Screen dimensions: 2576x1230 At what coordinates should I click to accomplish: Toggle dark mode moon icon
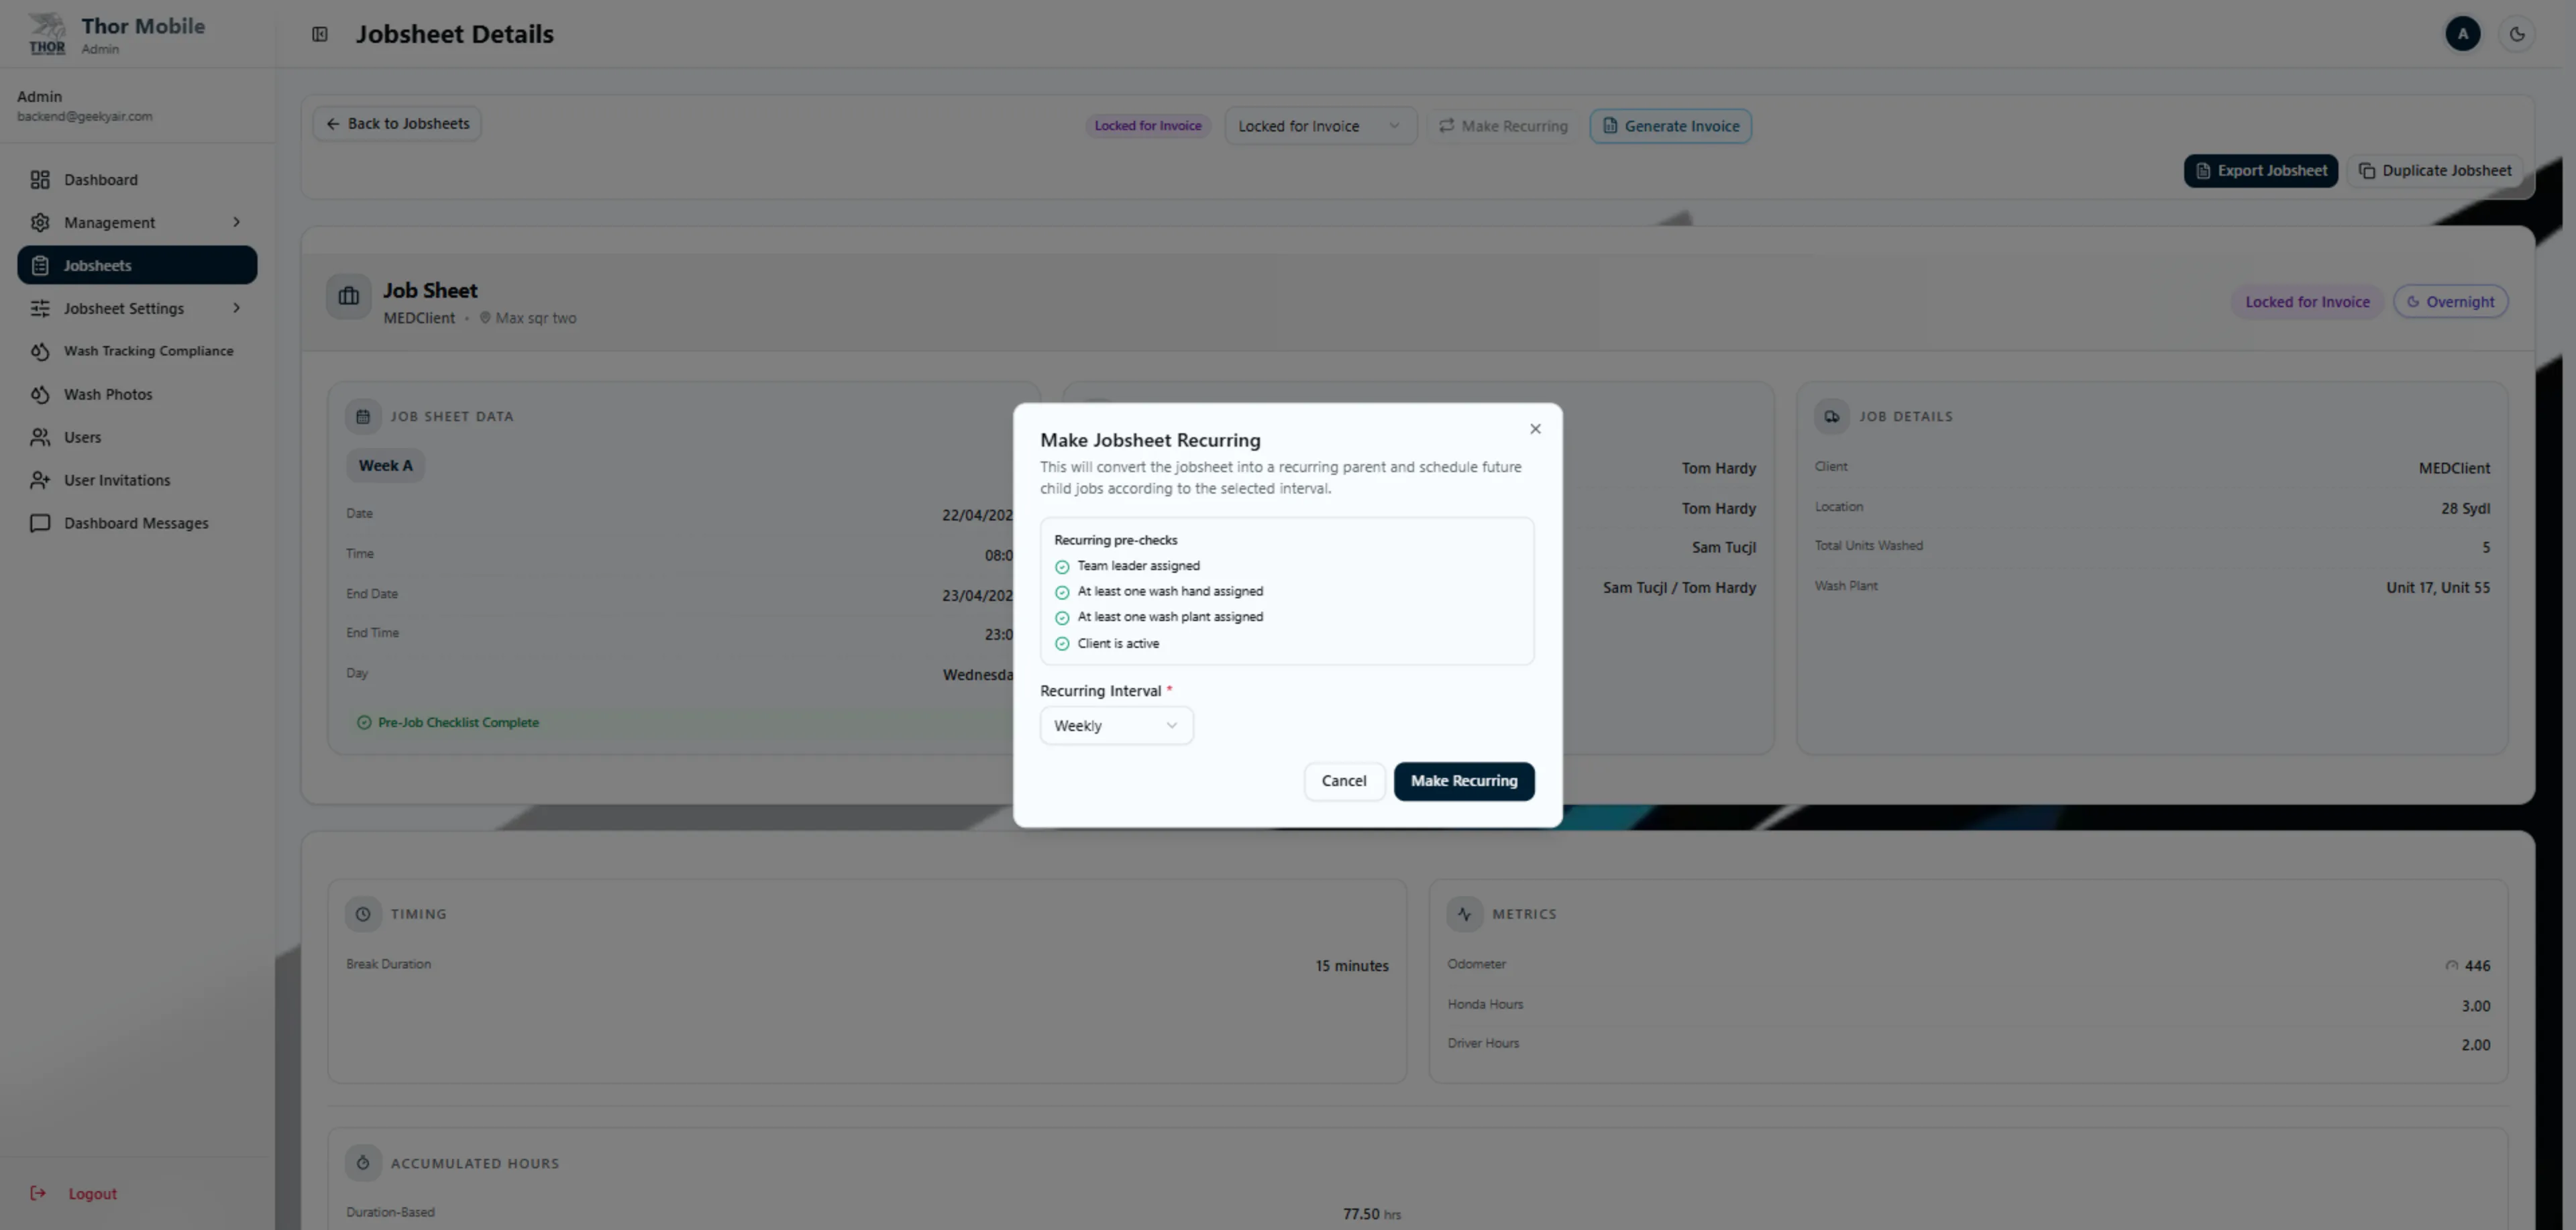point(2517,34)
